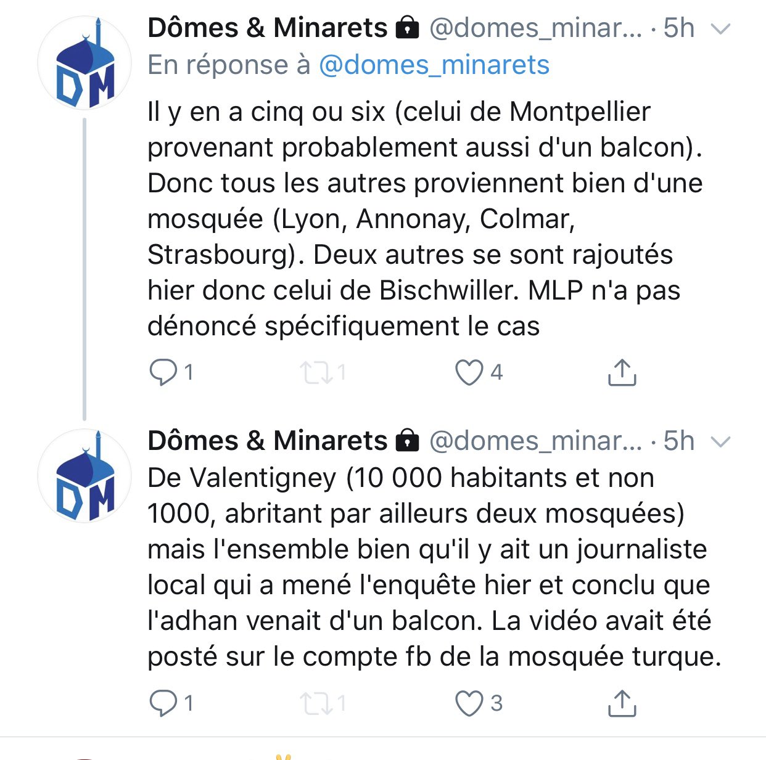This screenshot has width=766, height=760.
Task: Reply to the Valentigney tweet
Action: (x=163, y=703)
